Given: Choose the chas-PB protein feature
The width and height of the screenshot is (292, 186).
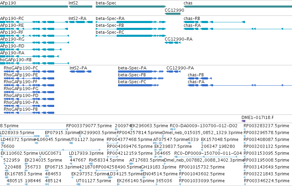Looking at the screenshot, I should point(200,78).
